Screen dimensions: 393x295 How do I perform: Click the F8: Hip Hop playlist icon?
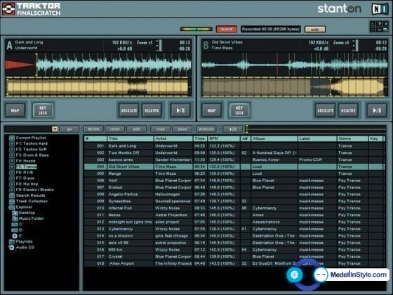(12, 184)
